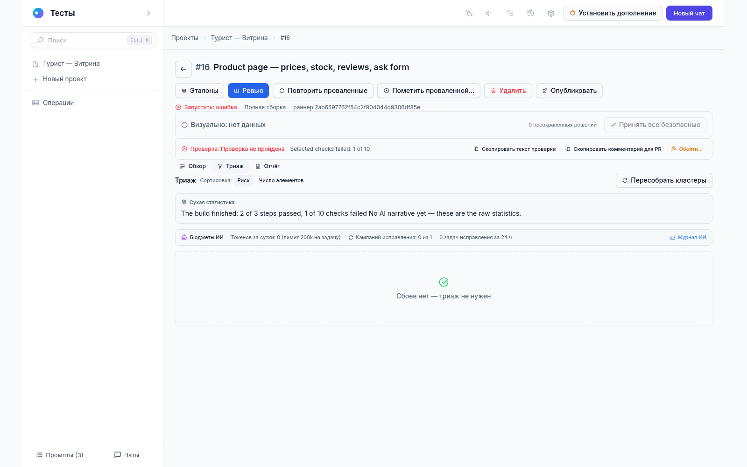Click the Ревью button
Image resolution: width=747 pixels, height=467 pixels.
(248, 91)
